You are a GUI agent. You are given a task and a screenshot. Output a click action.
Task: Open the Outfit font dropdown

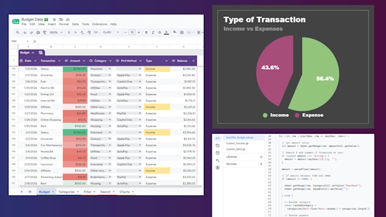111,32
